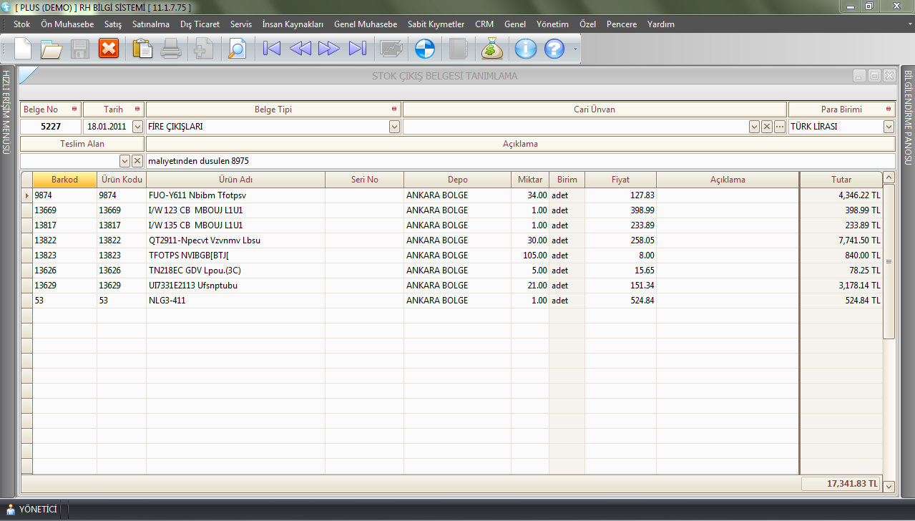Open the Genel Muhasebe menu
The height and width of the screenshot is (521, 915).
tap(365, 24)
